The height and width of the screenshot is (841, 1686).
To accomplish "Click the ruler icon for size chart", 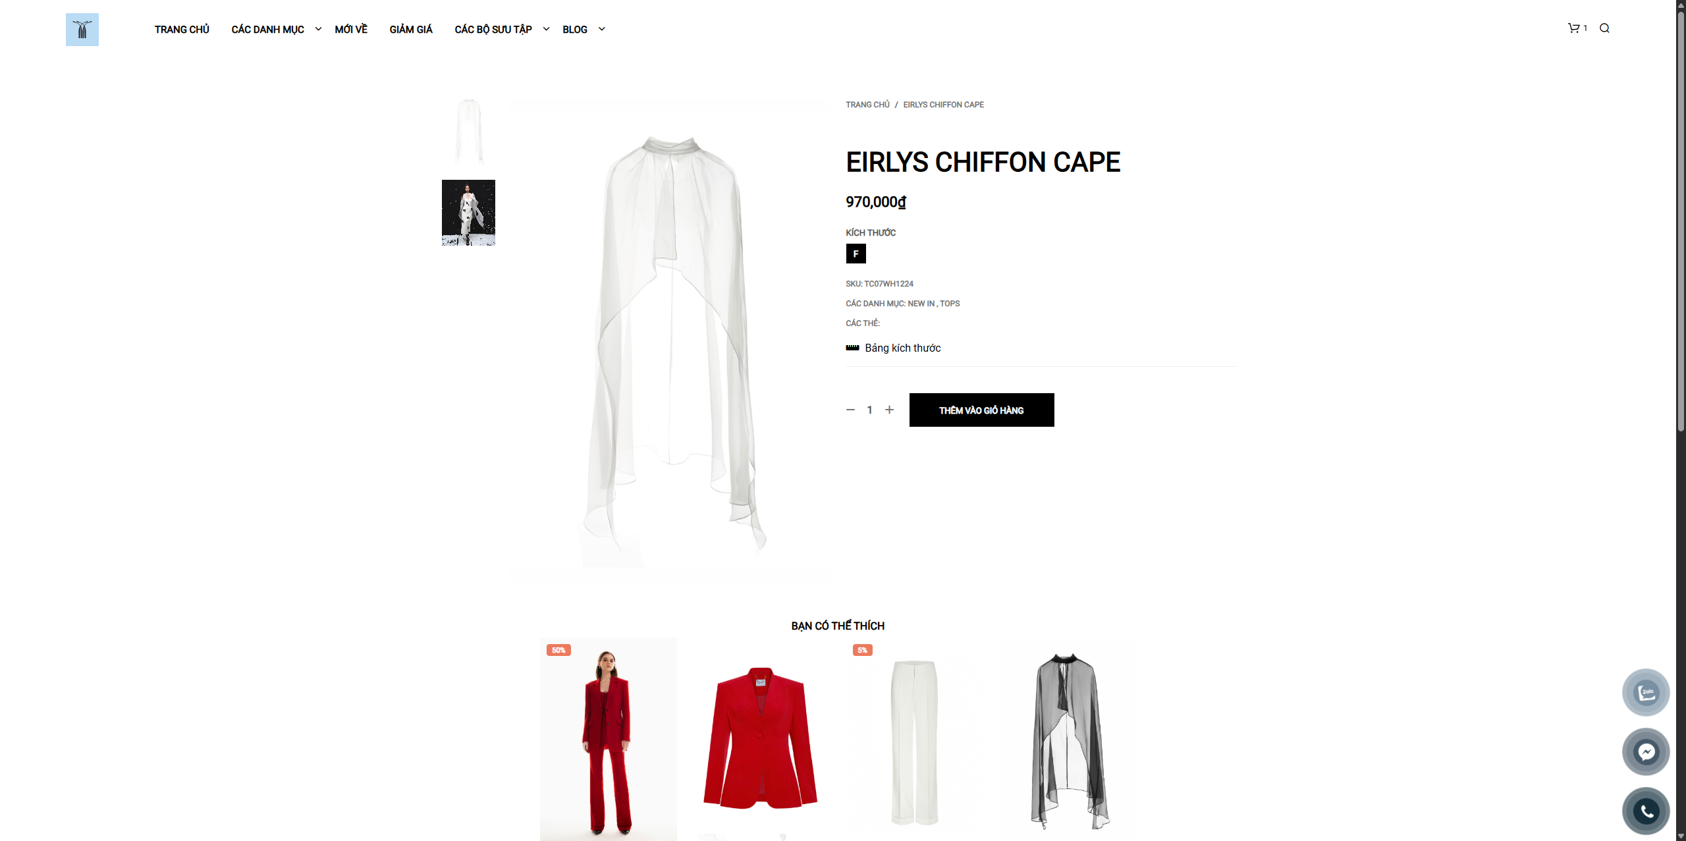I will (852, 348).
